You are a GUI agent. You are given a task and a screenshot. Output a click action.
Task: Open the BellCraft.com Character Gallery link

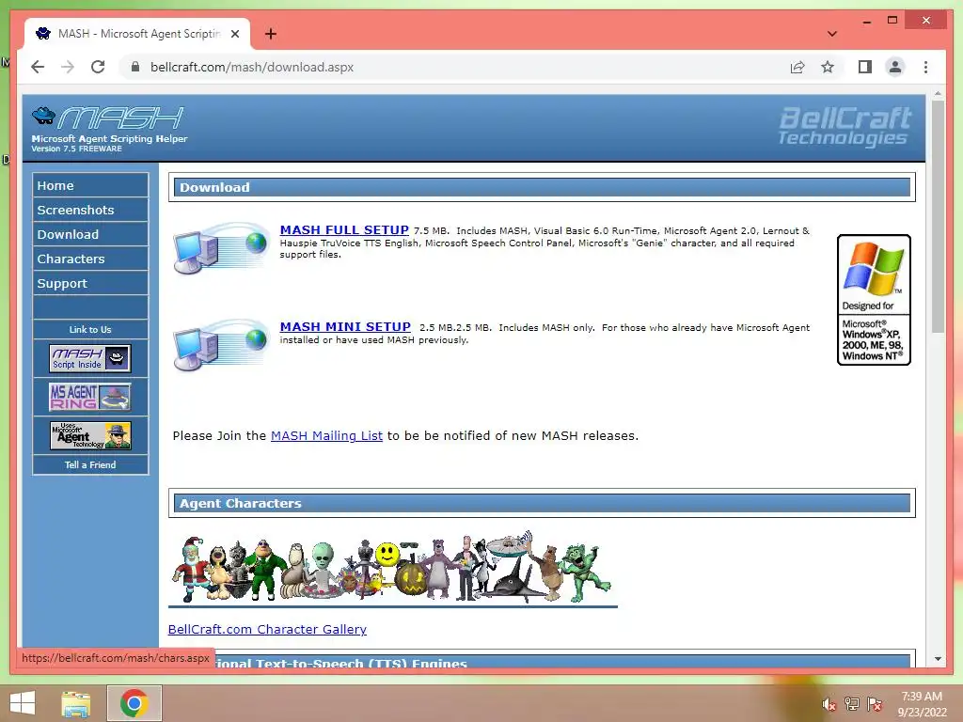click(267, 629)
